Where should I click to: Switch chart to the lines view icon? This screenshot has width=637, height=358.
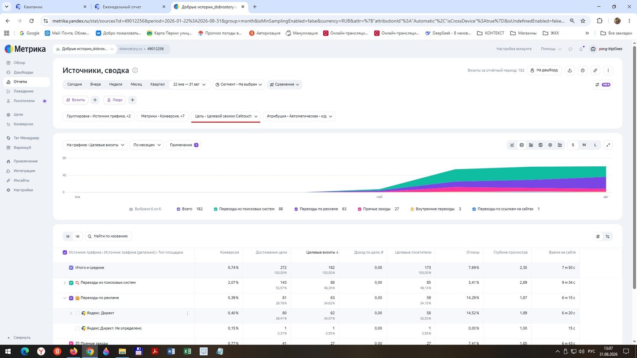512,145
